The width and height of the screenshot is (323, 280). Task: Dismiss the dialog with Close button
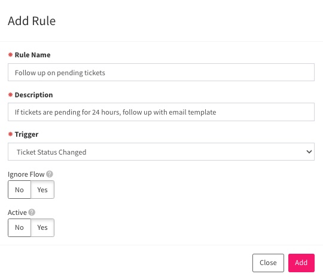click(x=268, y=263)
